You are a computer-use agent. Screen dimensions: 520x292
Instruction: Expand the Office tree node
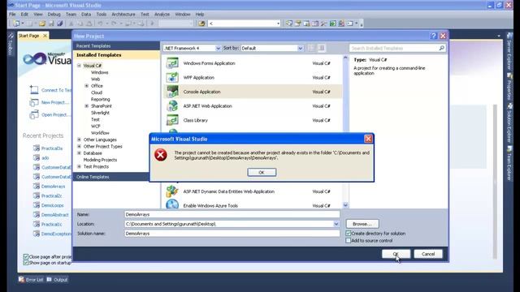[x=87, y=86]
